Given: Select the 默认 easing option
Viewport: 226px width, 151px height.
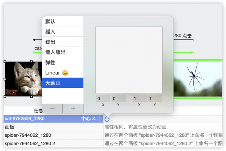Looking at the screenshot, I should (x=63, y=21).
